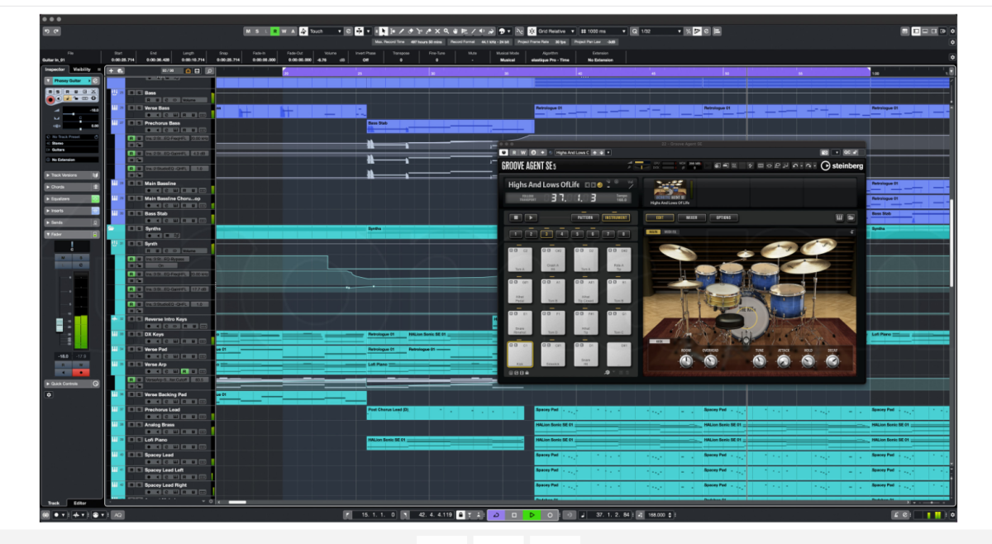Click the transport Play button
992x544 pixels.
click(x=532, y=515)
